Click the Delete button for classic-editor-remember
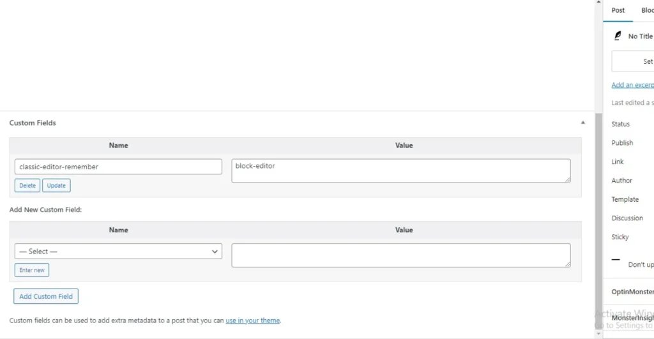 pyautogui.click(x=27, y=186)
